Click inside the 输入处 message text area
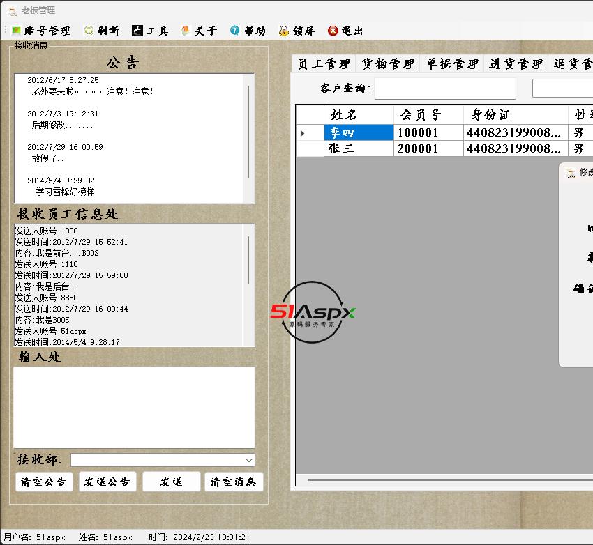 point(134,407)
